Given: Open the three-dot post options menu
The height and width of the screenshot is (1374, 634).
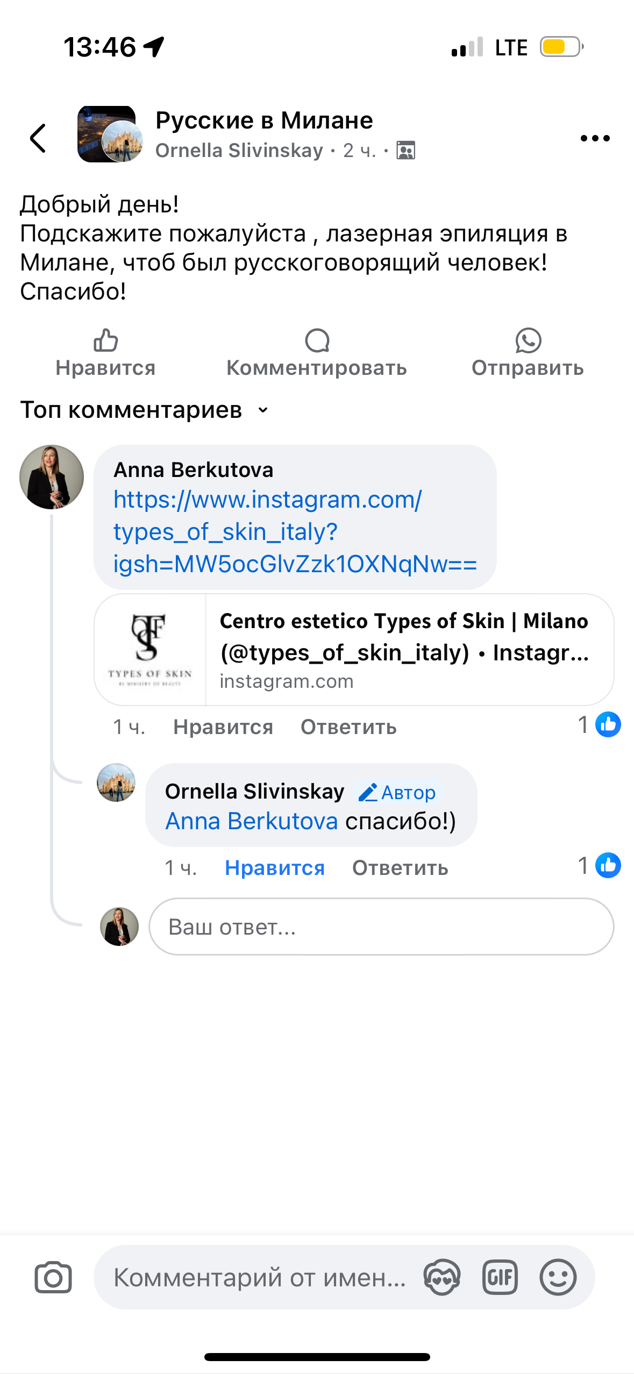Looking at the screenshot, I should pos(595,138).
